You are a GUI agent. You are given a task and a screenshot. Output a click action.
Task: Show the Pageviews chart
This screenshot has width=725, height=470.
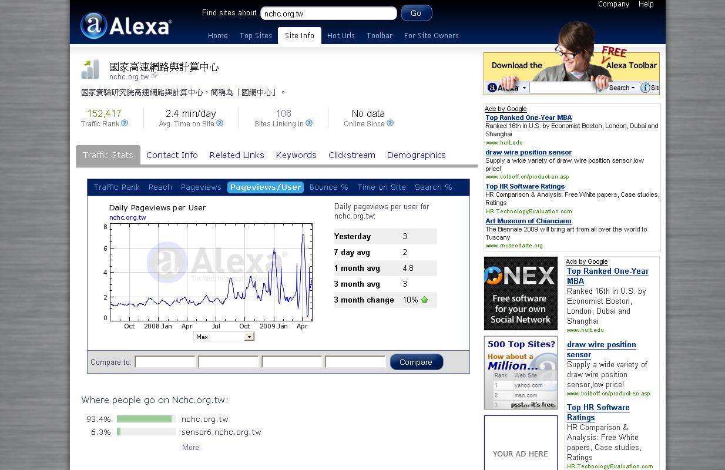[201, 187]
